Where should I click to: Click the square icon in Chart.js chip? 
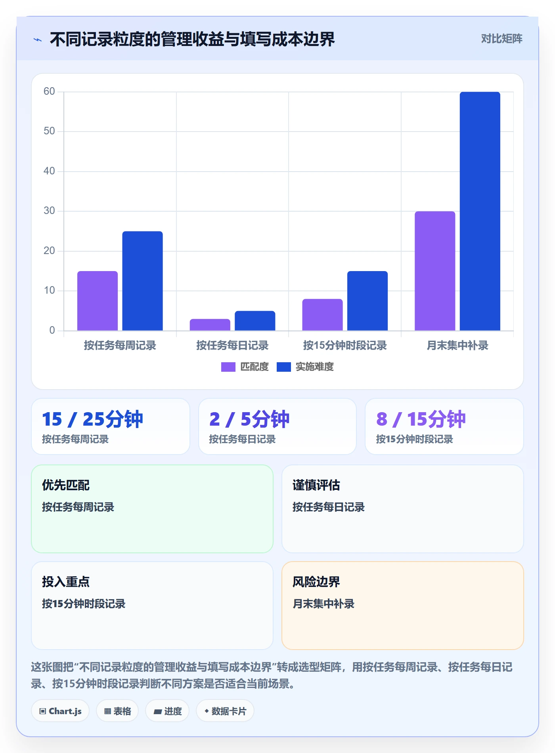point(43,711)
